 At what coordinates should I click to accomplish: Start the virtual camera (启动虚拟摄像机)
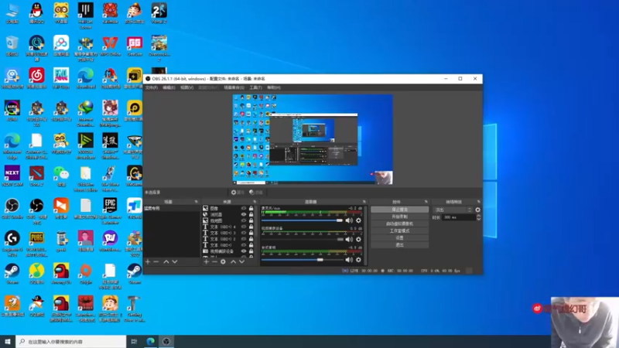coord(399,223)
